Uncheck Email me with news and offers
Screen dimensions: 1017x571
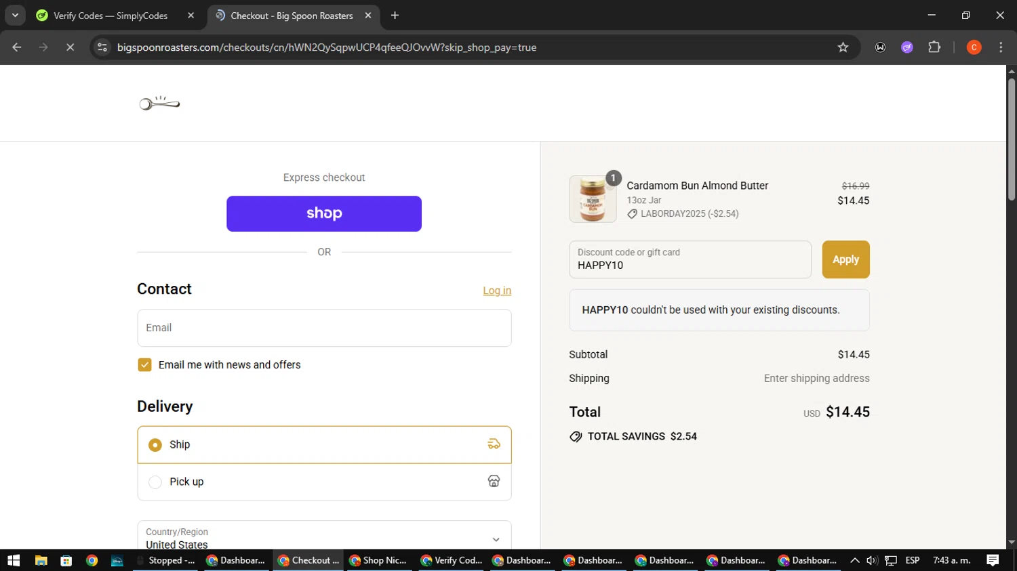(x=144, y=365)
